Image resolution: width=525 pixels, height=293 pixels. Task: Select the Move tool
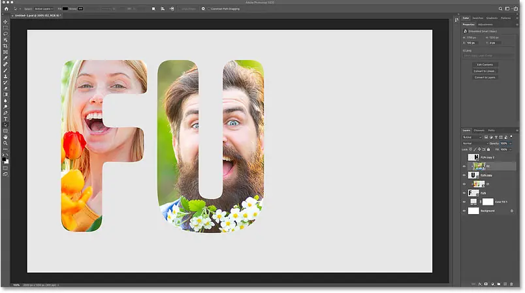pos(5,22)
